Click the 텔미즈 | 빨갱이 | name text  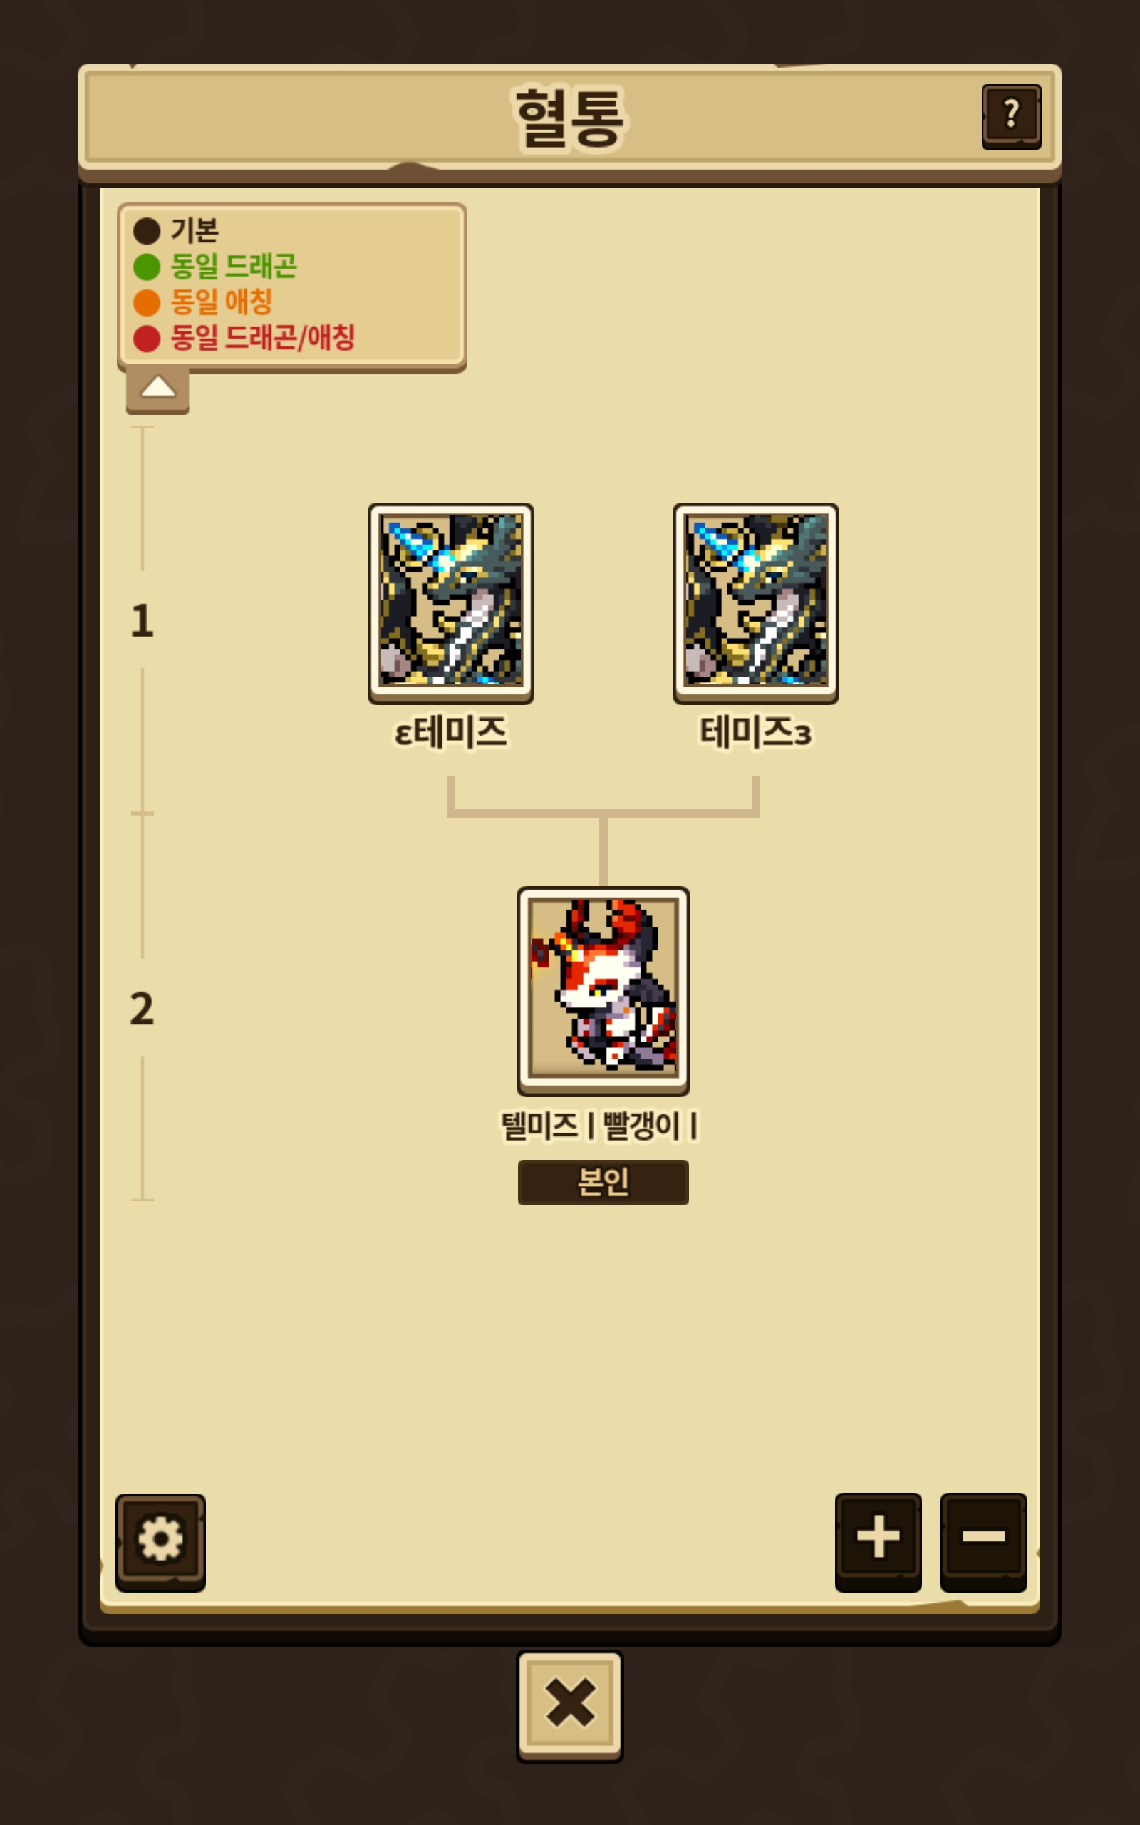click(600, 1126)
